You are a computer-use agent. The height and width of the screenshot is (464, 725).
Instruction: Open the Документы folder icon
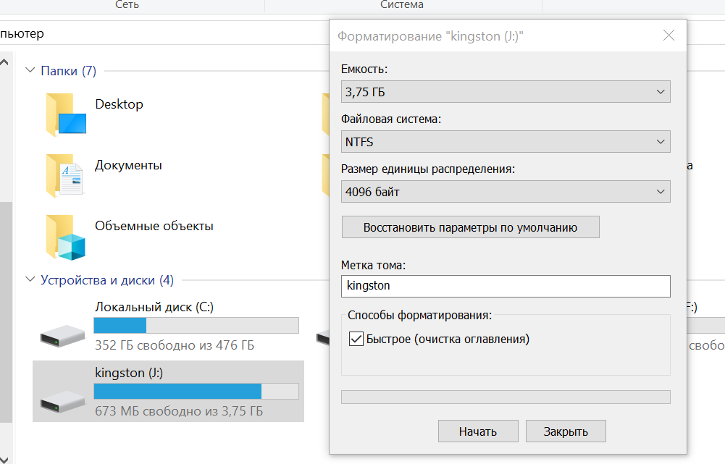64,176
